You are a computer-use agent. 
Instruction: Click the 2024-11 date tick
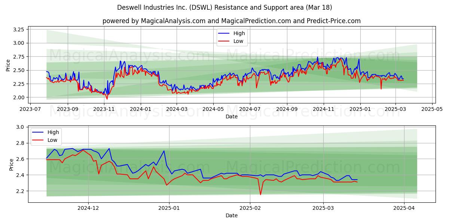[x=324, y=109]
